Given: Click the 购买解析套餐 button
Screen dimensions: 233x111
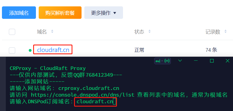Looking at the screenshot, I should (60, 13).
